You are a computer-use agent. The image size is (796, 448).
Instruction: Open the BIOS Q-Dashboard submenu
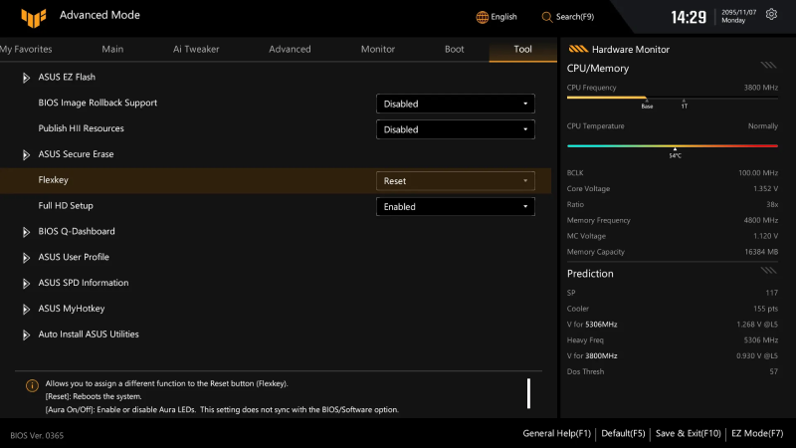[x=76, y=231]
